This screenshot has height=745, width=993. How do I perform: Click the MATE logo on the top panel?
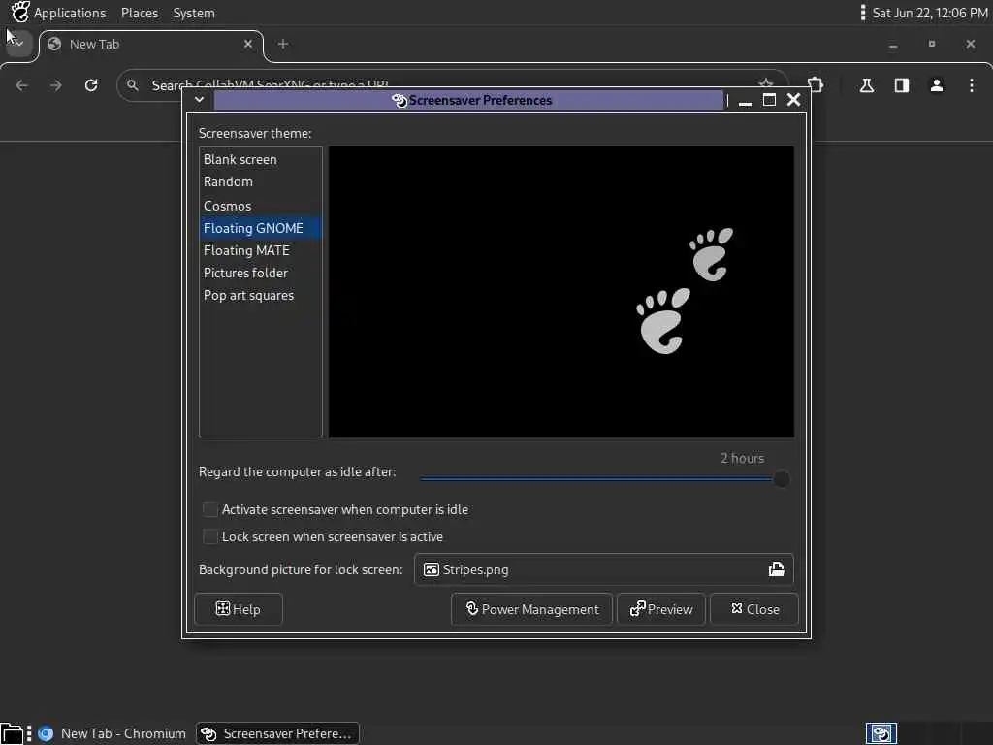(x=20, y=12)
